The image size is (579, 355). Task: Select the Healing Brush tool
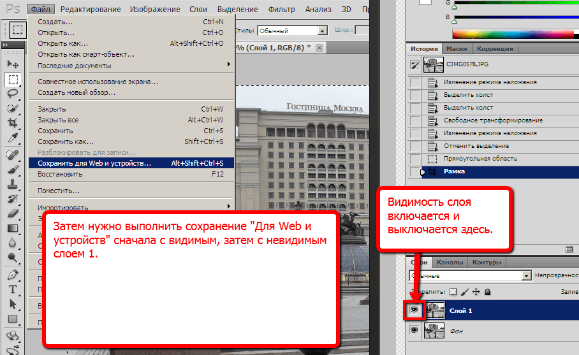click(13, 155)
